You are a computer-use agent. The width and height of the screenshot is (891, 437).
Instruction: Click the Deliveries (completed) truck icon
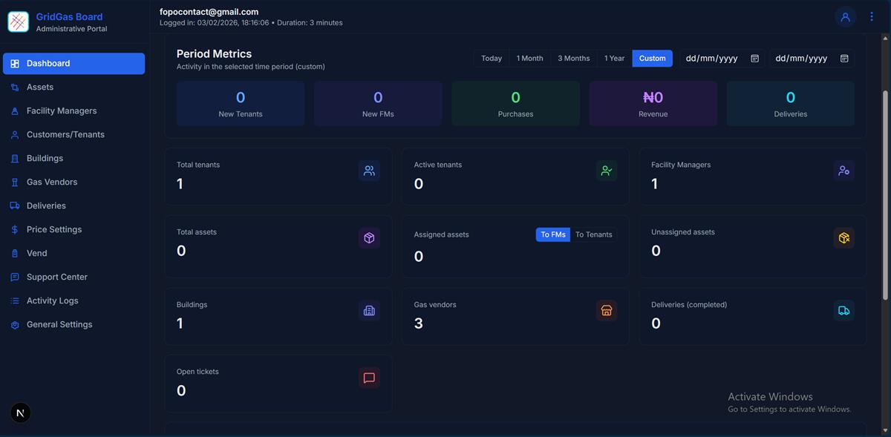click(843, 311)
